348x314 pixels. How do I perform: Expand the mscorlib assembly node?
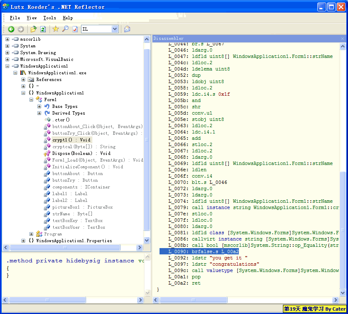click(7, 39)
